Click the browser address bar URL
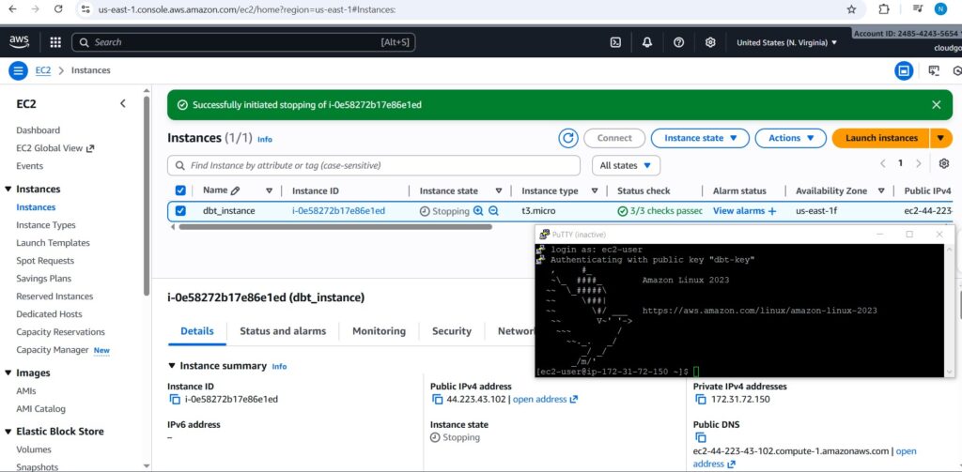 [x=247, y=9]
